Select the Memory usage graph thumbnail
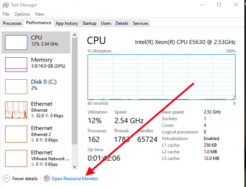Screen dimensions: 246x187 16,64
